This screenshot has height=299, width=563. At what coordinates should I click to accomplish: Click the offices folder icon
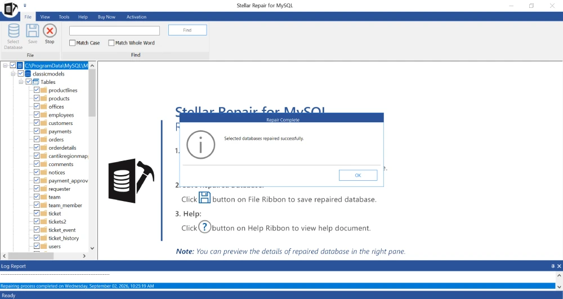[x=44, y=106]
